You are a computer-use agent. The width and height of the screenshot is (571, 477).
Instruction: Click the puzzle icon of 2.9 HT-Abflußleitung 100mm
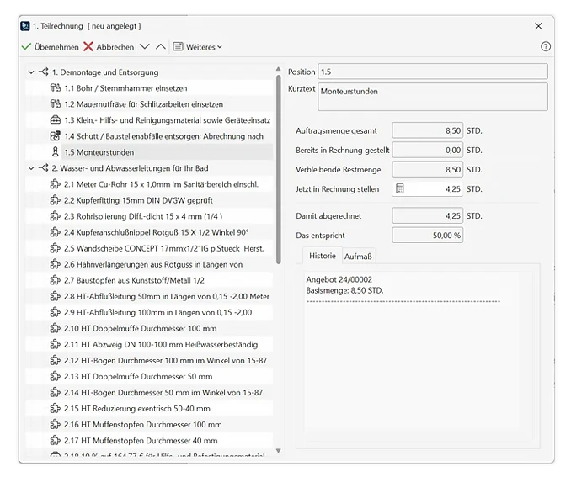point(55,312)
